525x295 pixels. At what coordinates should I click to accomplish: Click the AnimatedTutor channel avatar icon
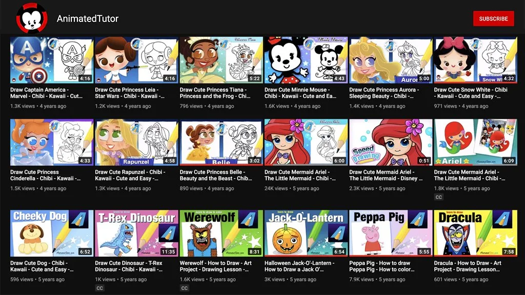click(x=32, y=18)
